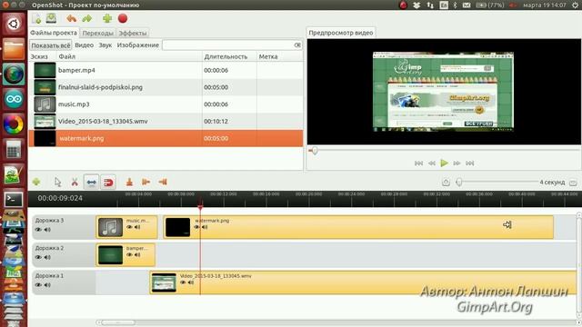Skip to the start of the preview
Screen dimensions: 582x327
418,163
